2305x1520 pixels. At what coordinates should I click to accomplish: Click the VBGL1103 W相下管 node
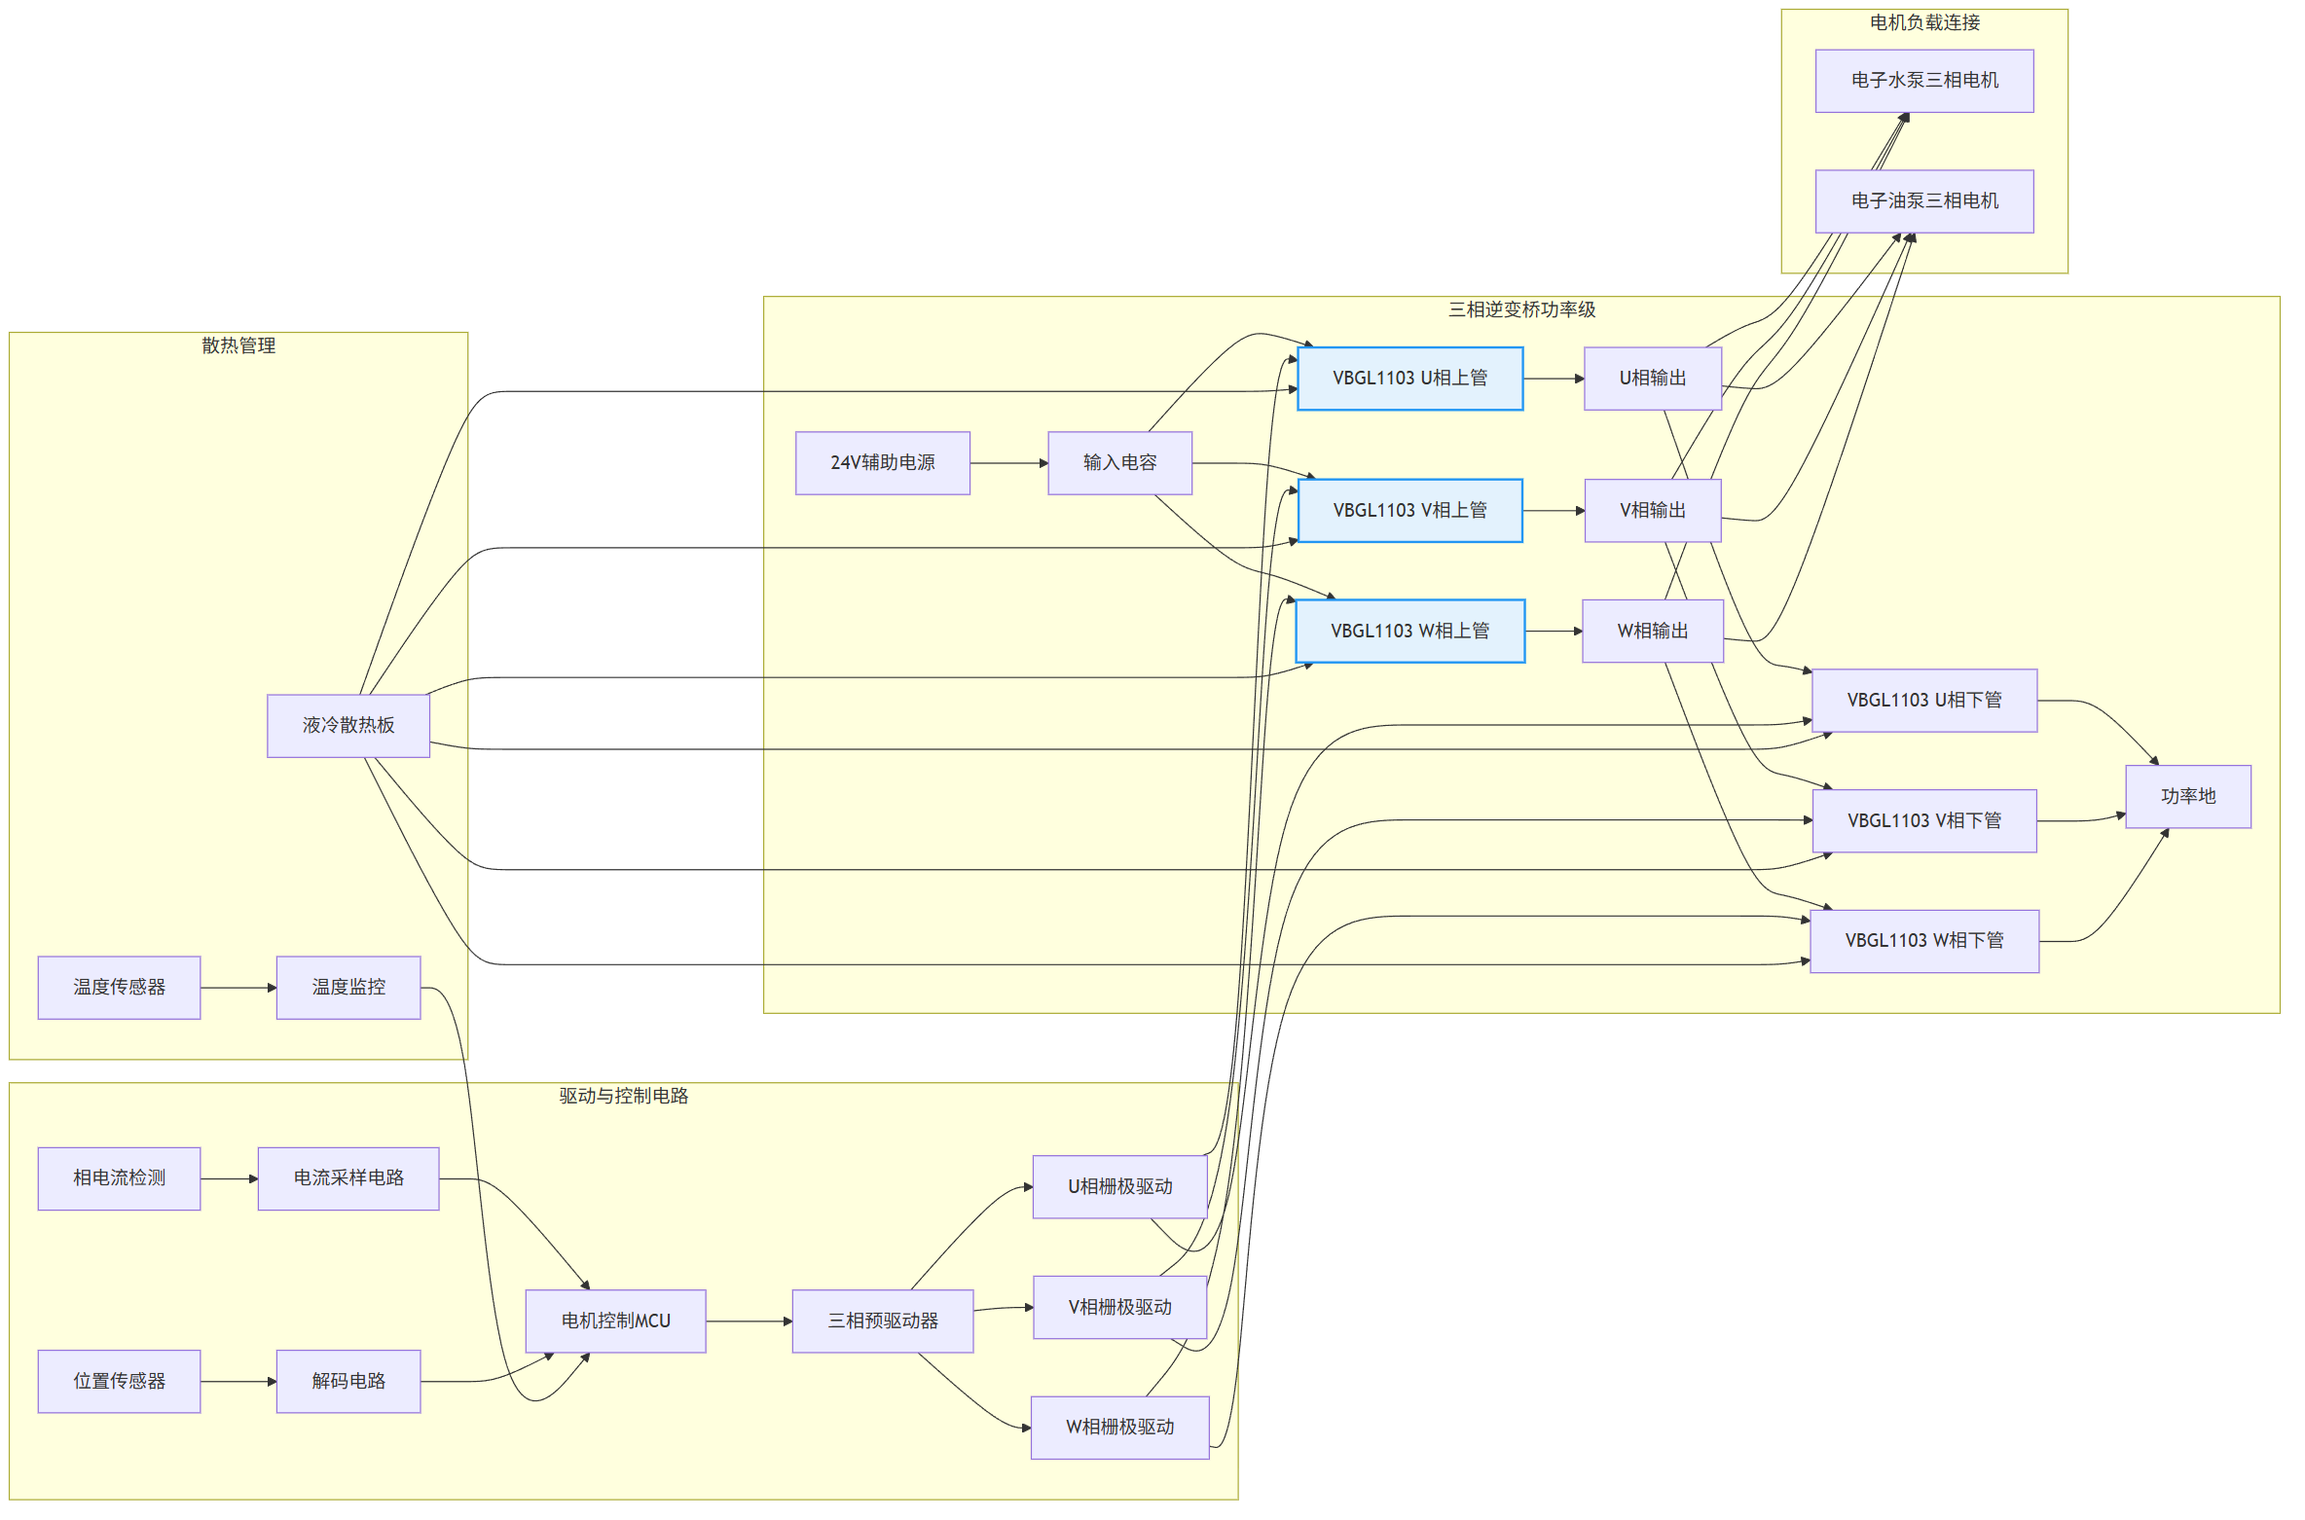coord(1923,941)
